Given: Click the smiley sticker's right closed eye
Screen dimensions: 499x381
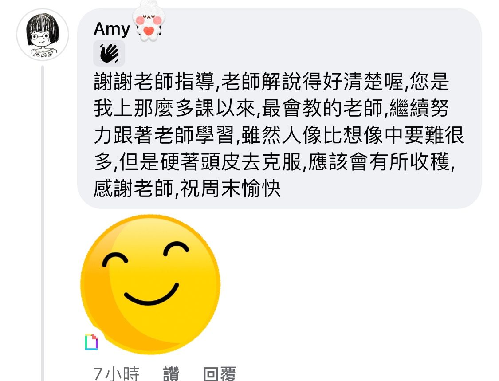Looking at the screenshot, I should click(x=176, y=249).
